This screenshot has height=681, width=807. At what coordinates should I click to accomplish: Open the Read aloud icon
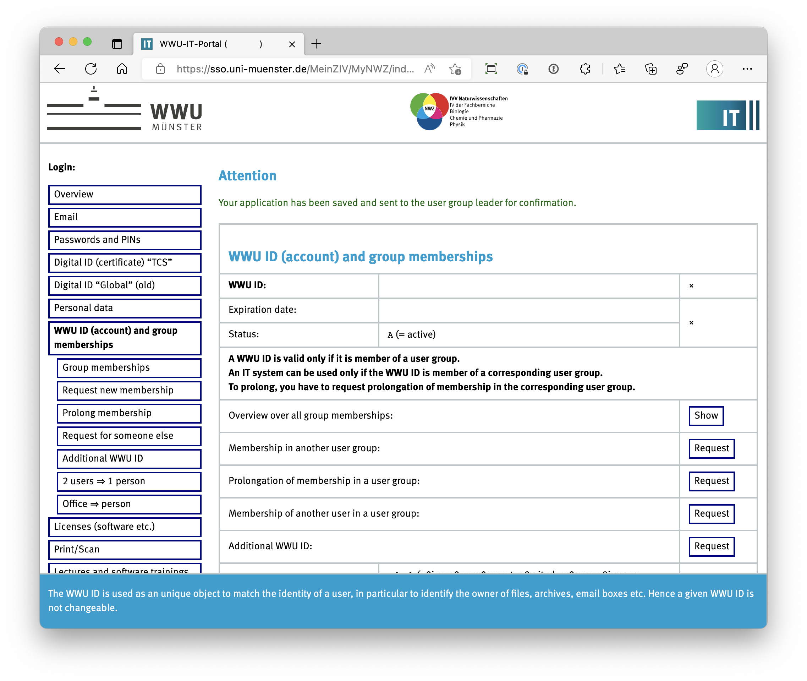tap(429, 69)
